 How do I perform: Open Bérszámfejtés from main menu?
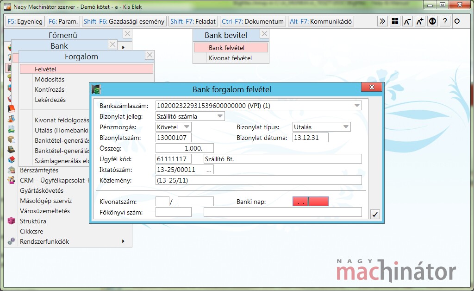(39, 170)
